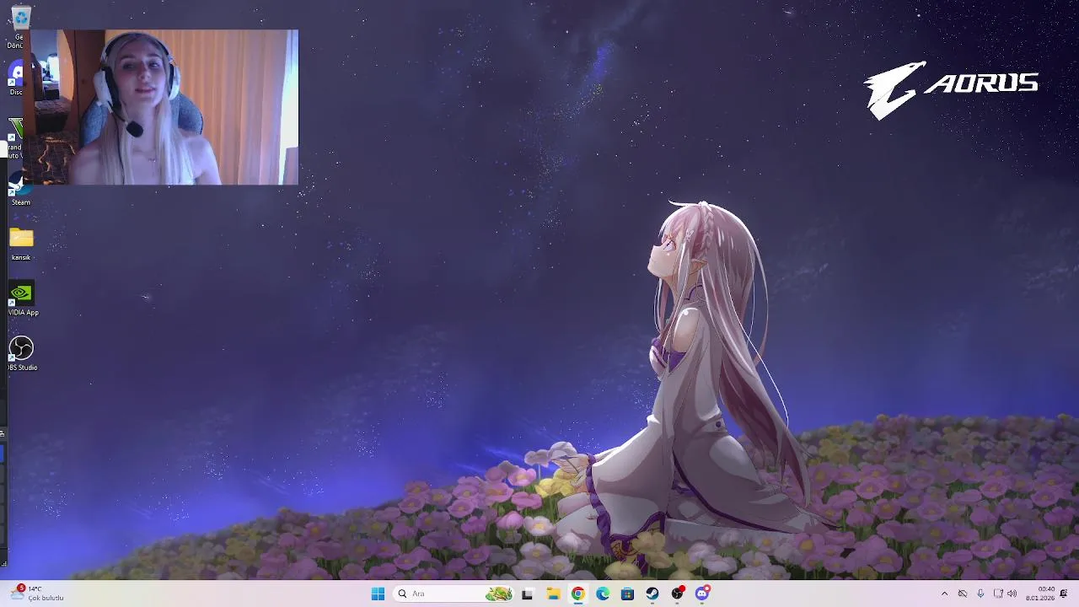This screenshot has width=1079, height=607.
Task: Click the cloud sync tray icon
Action: [x=962, y=594]
